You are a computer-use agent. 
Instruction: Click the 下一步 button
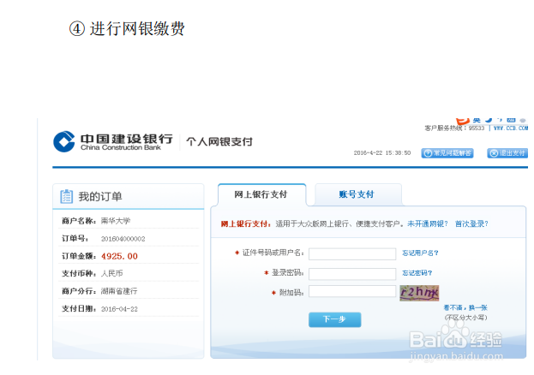tap(335, 319)
